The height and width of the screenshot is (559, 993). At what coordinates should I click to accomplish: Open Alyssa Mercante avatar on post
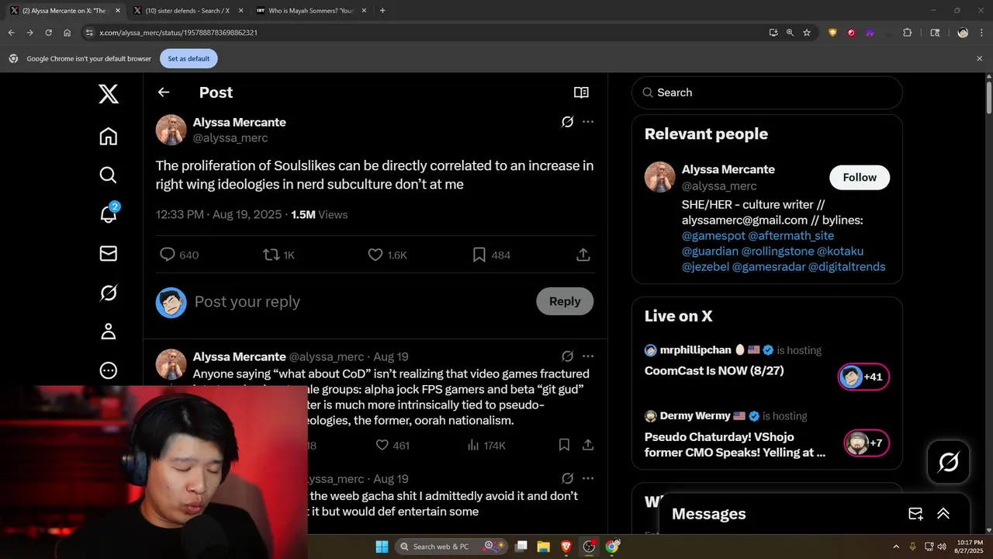point(171,130)
